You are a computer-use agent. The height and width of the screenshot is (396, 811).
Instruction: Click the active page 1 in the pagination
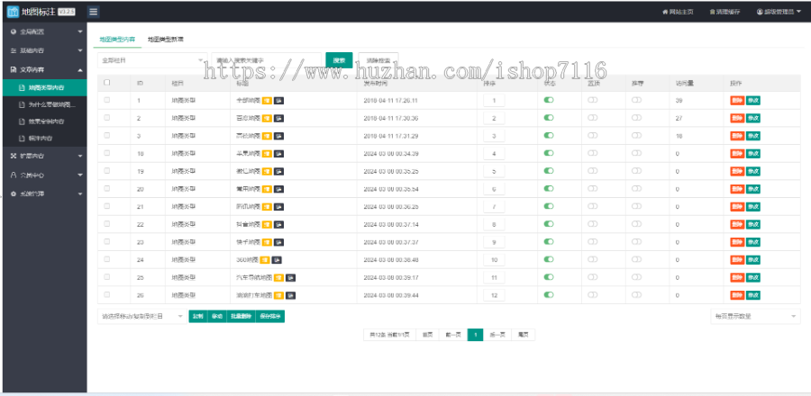click(475, 335)
